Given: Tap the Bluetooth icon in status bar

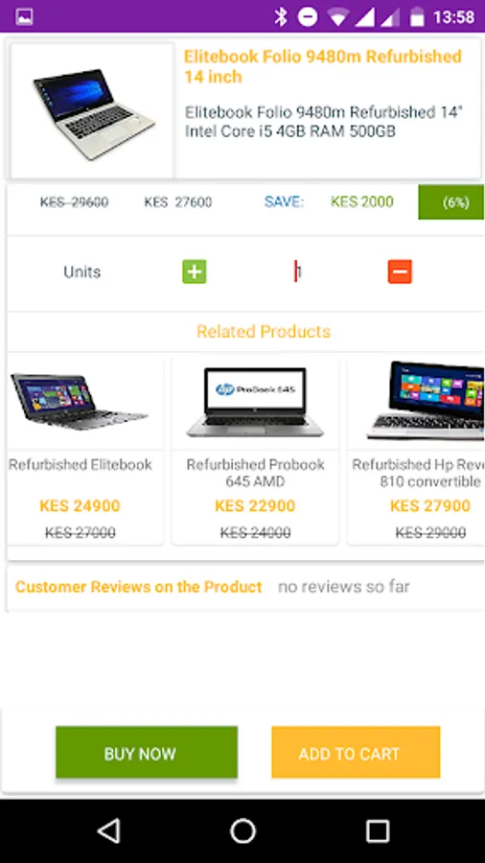Looking at the screenshot, I should tap(281, 17).
